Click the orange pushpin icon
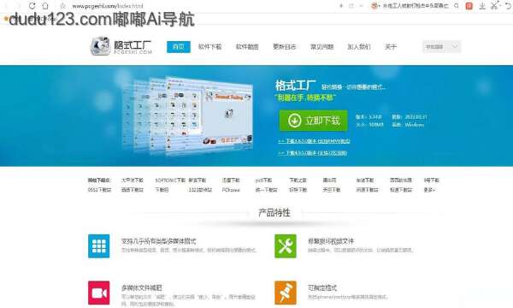 click(286, 293)
